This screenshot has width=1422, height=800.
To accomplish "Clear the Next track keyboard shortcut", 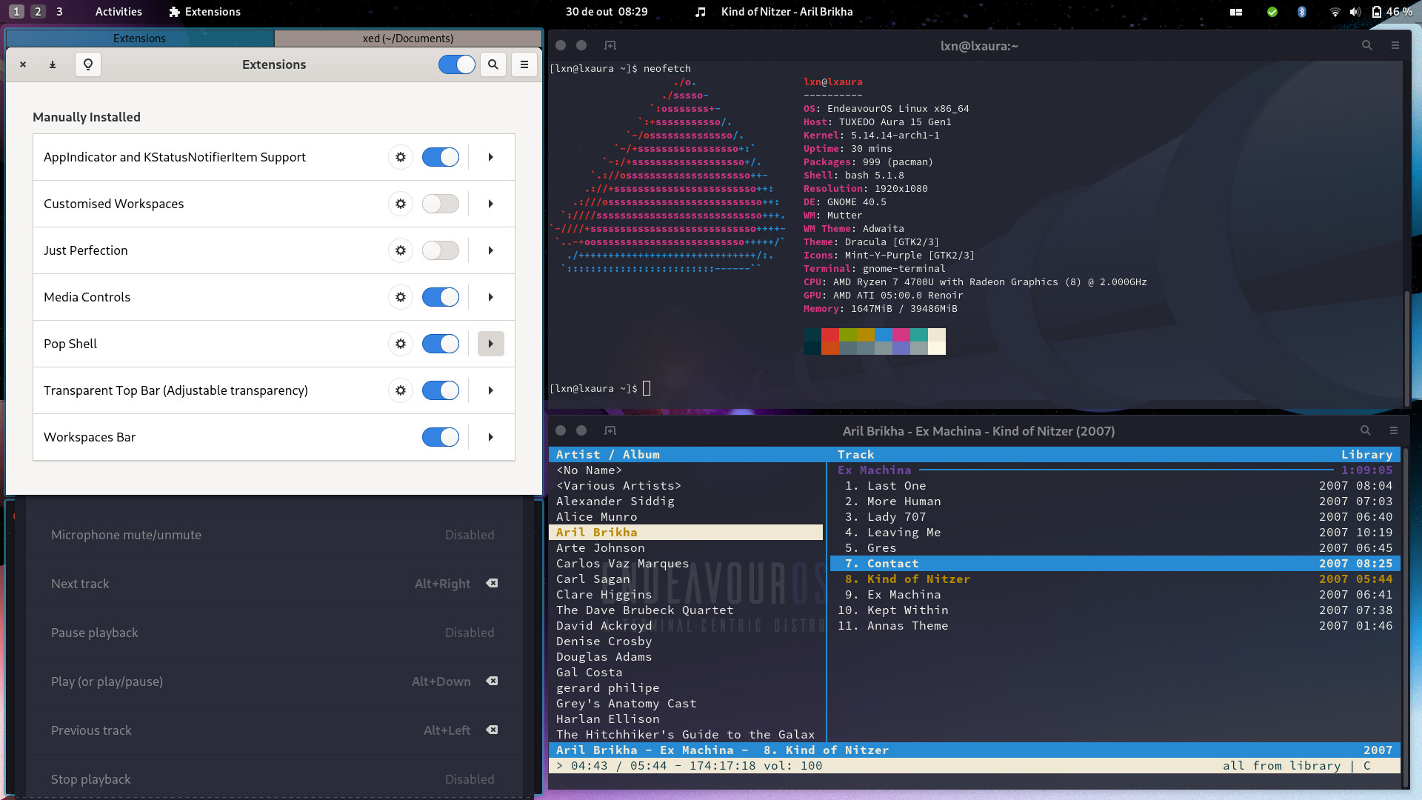I will point(492,584).
